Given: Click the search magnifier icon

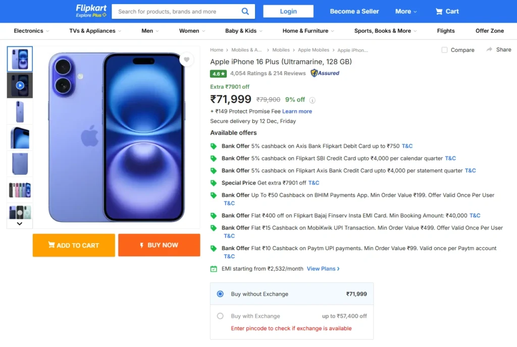Looking at the screenshot, I should [245, 11].
